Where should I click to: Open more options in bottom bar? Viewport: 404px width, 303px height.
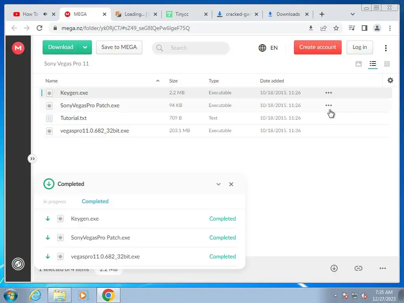click(383, 268)
